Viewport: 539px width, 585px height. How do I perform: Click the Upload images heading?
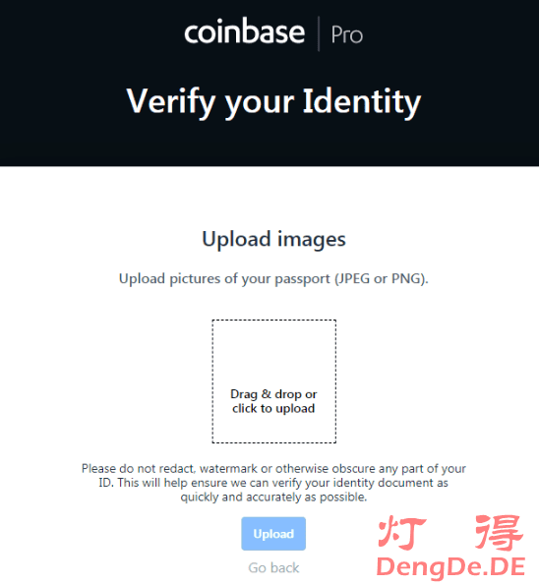(x=273, y=239)
